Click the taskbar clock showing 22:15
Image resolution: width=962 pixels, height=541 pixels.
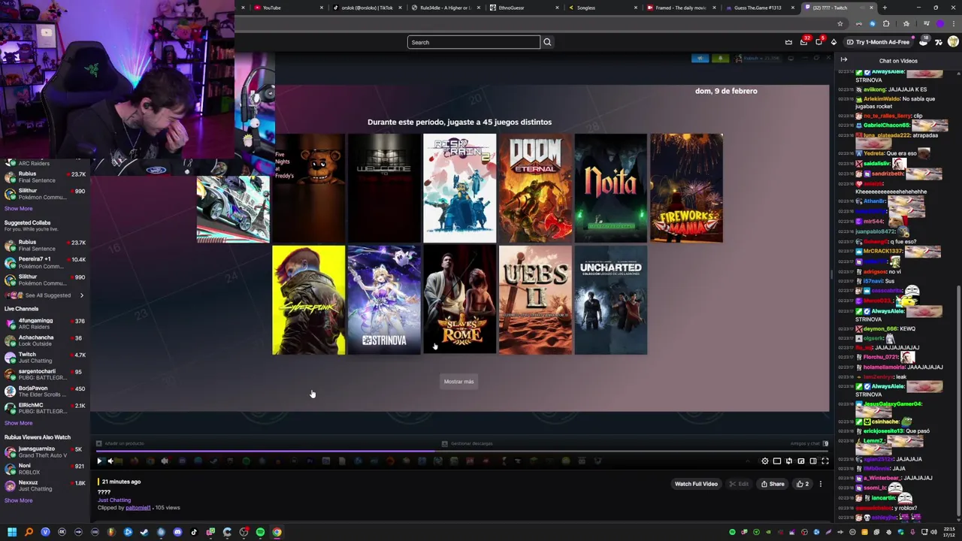pos(949,532)
